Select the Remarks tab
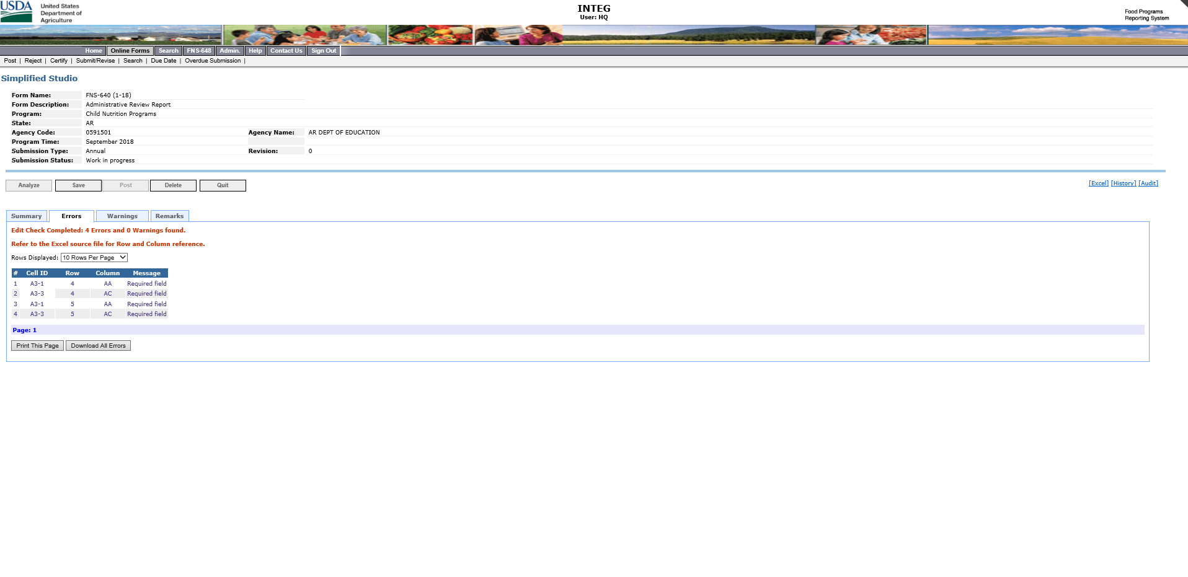This screenshot has width=1188, height=577. click(x=169, y=216)
